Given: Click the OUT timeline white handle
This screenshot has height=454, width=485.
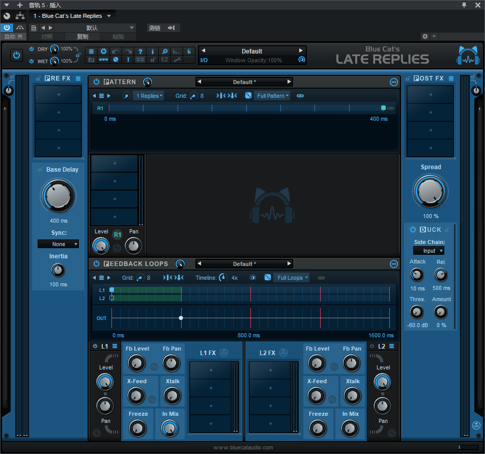Looking at the screenshot, I should pos(181,318).
